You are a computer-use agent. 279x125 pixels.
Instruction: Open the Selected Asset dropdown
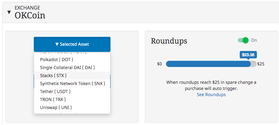[72, 44]
